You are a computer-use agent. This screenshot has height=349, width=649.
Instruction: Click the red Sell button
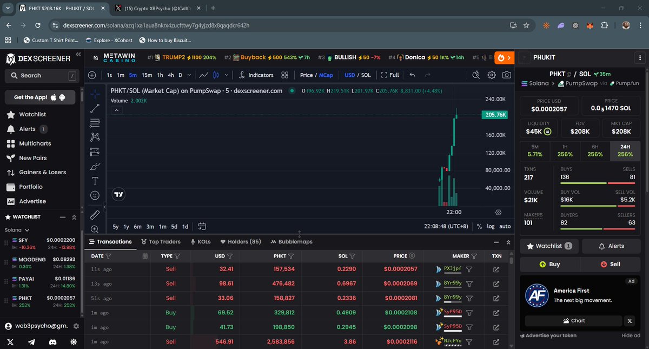tap(610, 265)
